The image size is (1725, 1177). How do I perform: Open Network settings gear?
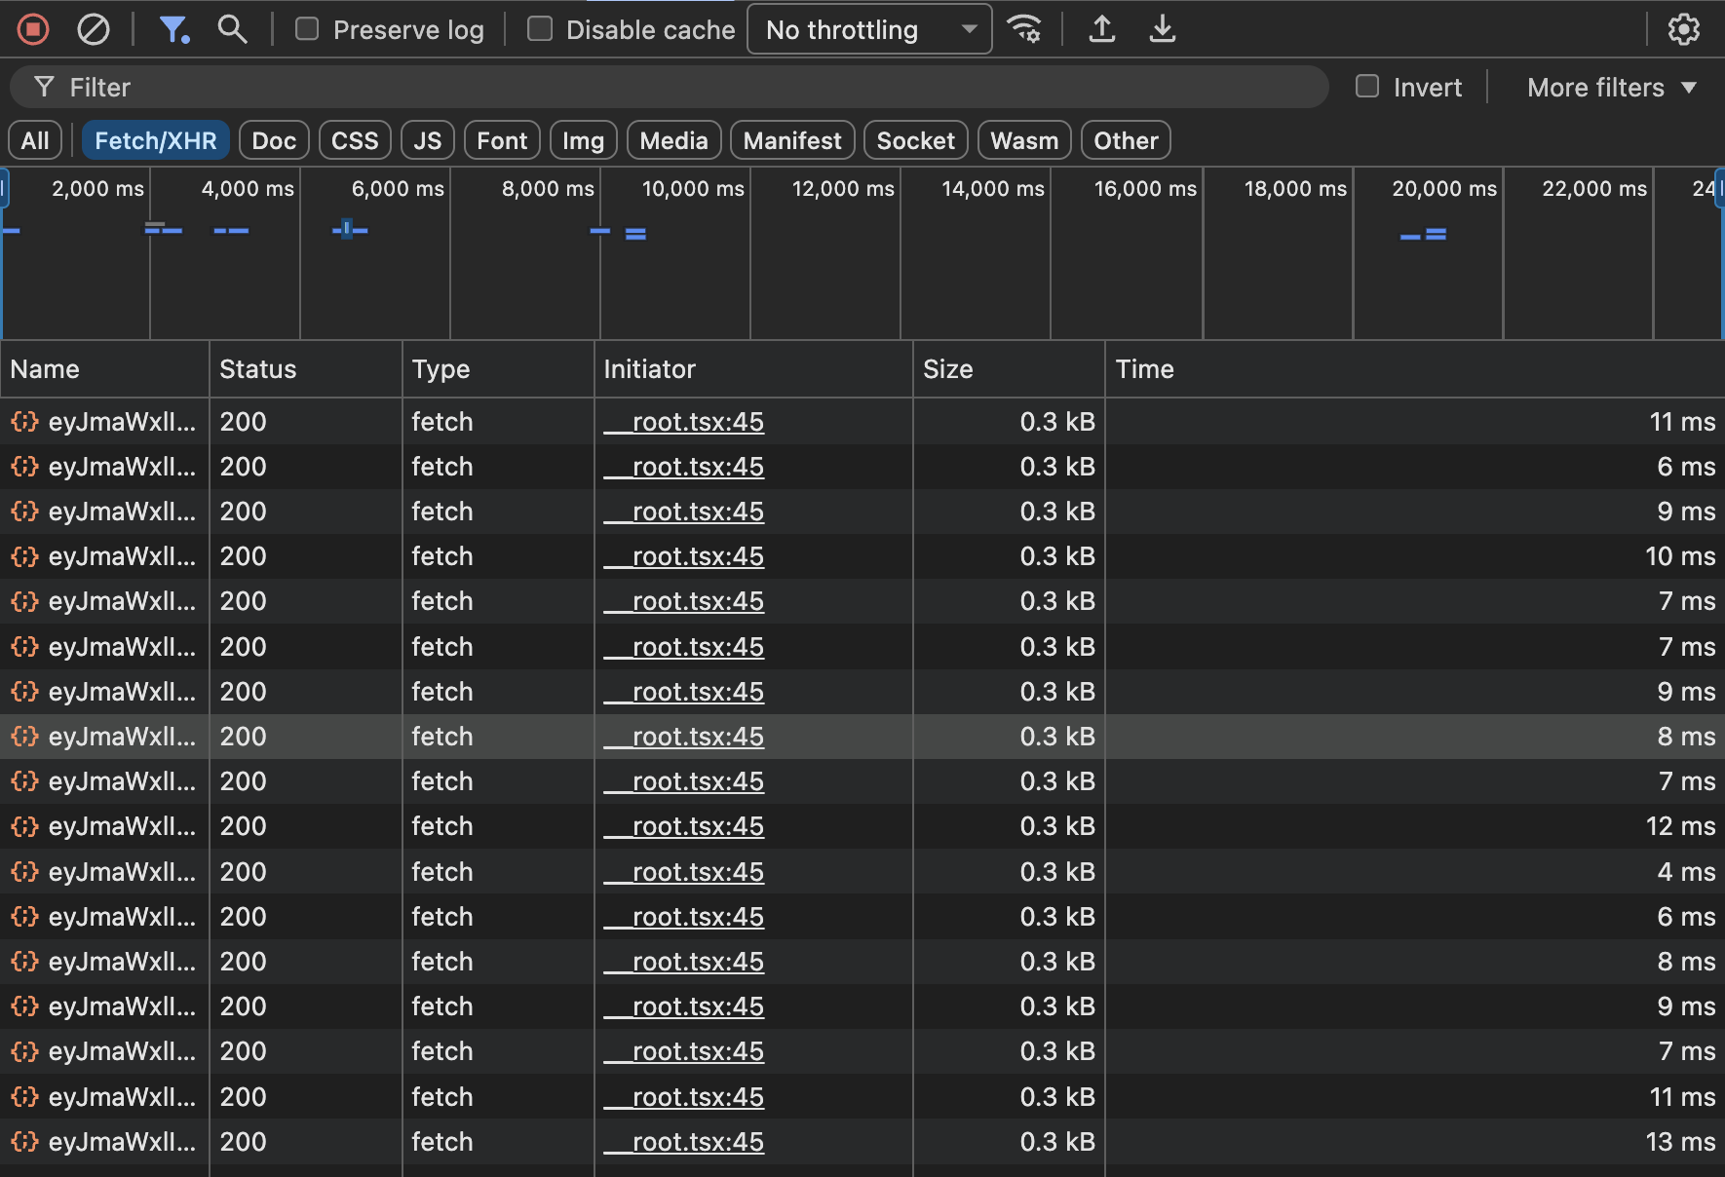click(x=1683, y=29)
